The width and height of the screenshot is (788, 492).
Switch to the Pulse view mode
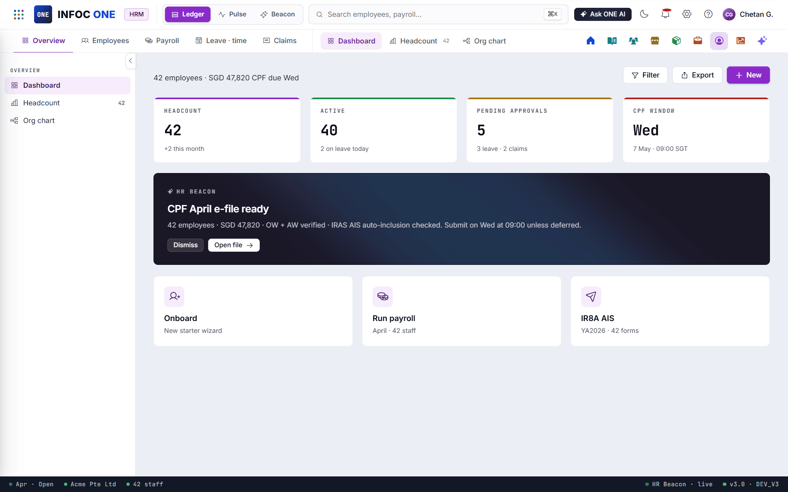(232, 14)
